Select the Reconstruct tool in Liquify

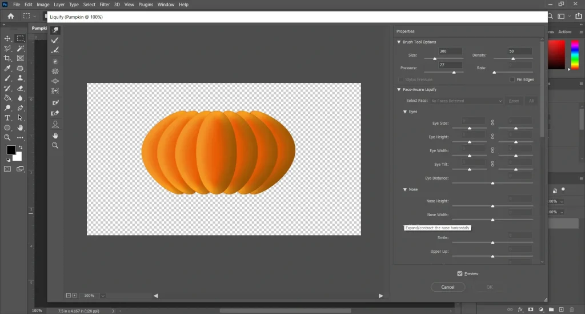55,40
